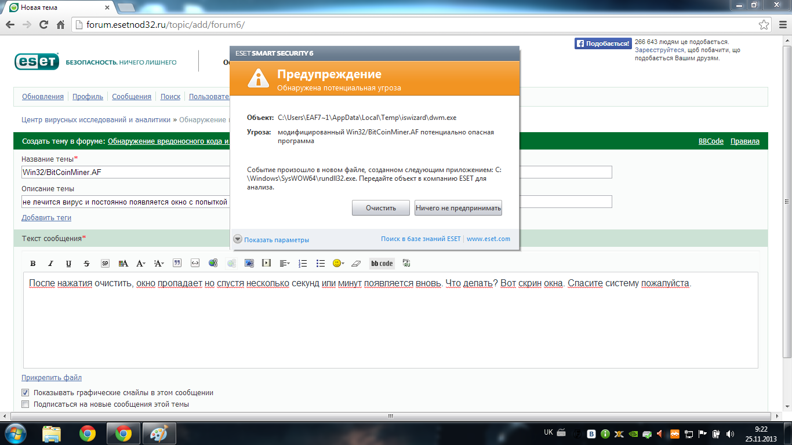This screenshot has width=792, height=445.
Task: Open Профиль forum menu item
Action: tap(88, 97)
